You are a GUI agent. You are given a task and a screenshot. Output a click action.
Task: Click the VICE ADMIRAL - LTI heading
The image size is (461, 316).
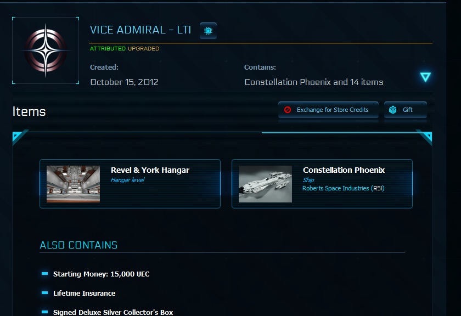tap(140, 30)
